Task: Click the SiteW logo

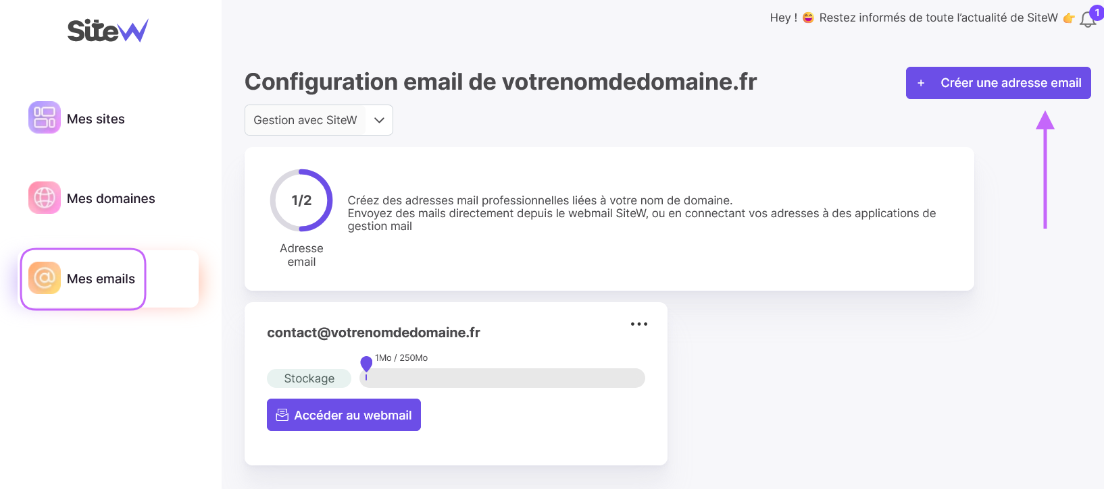Action: [107, 30]
